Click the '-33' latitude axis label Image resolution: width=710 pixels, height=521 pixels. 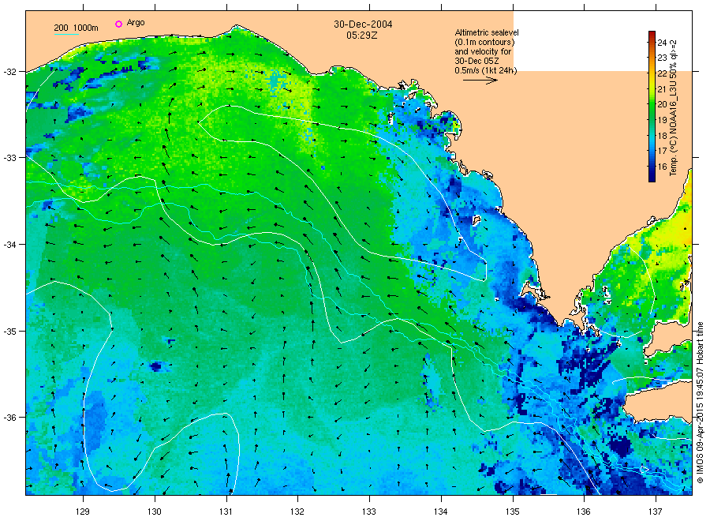[9, 158]
